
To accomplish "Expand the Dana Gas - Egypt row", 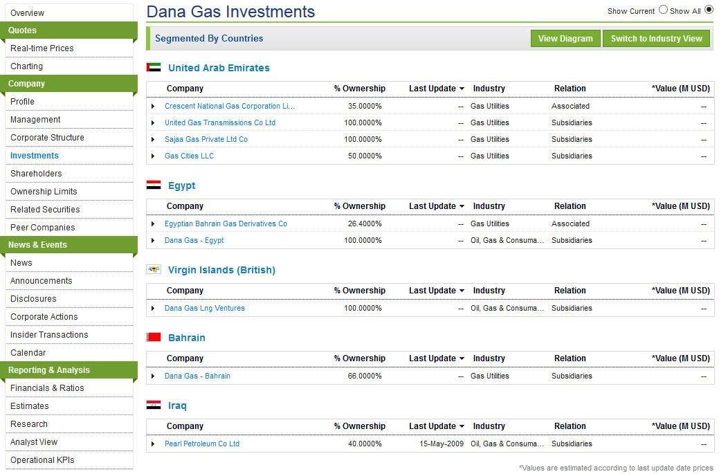I will (x=153, y=241).
